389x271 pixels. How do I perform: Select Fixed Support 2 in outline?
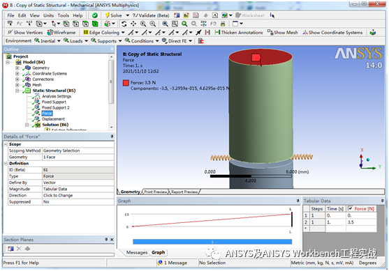(56, 108)
